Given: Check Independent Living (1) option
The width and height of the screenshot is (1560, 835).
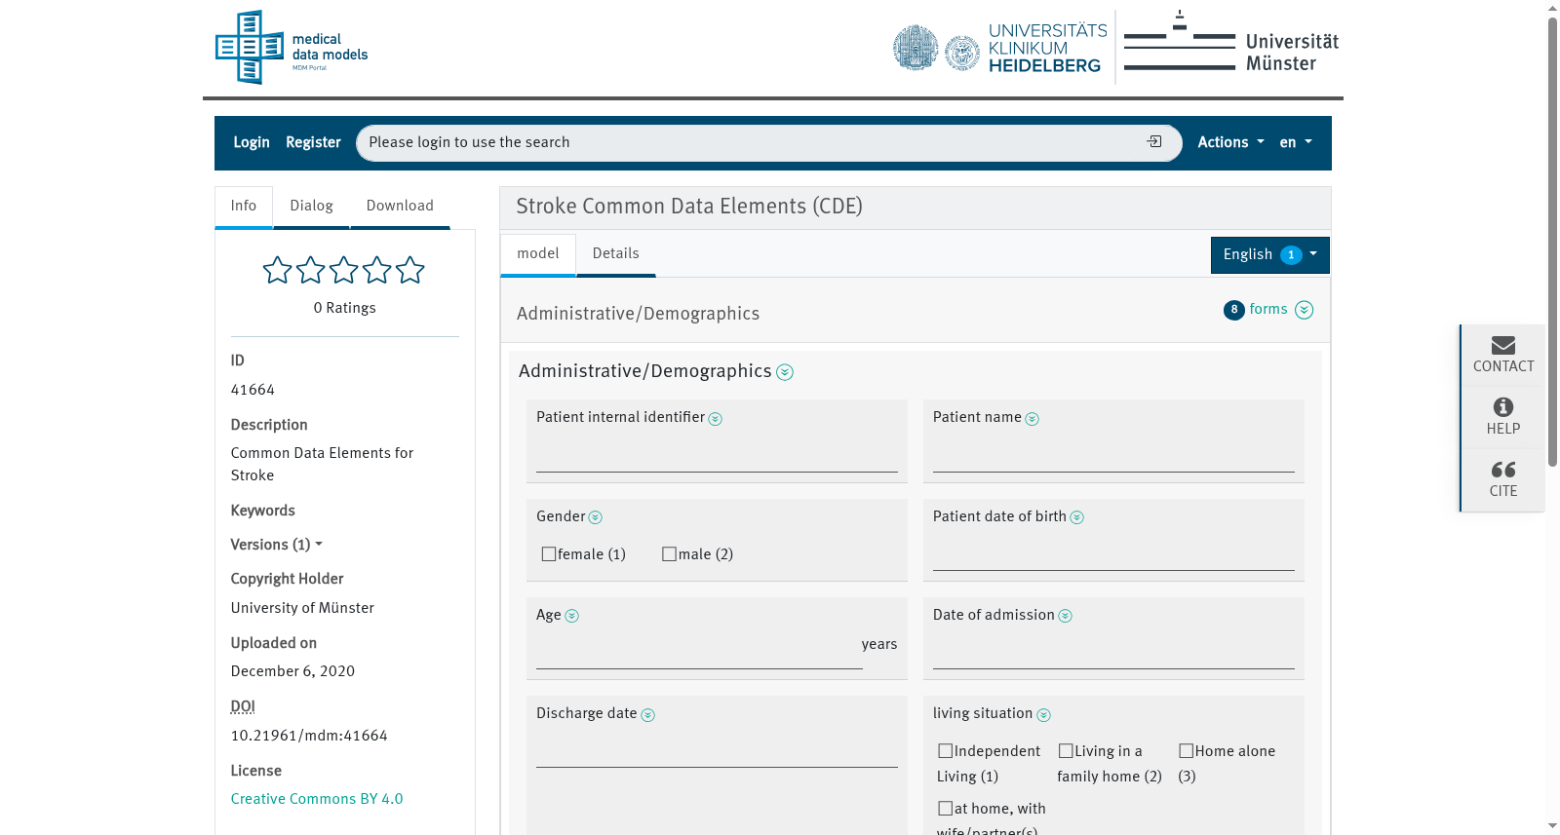Looking at the screenshot, I should pyautogui.click(x=946, y=751).
